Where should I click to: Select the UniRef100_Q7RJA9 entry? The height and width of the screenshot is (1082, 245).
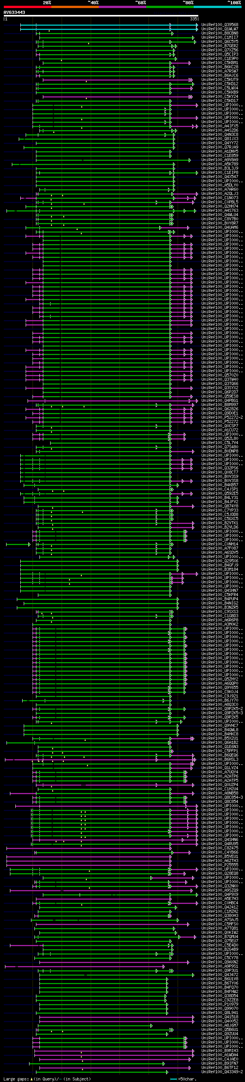click(x=220, y=147)
